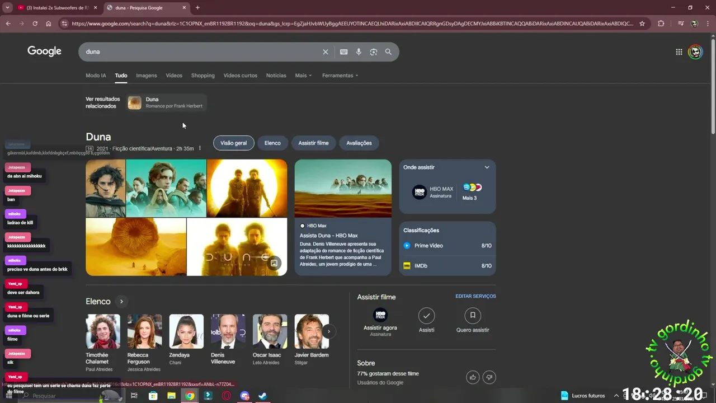Collapse the Onde assistir panel
716x403 pixels.
(x=487, y=167)
